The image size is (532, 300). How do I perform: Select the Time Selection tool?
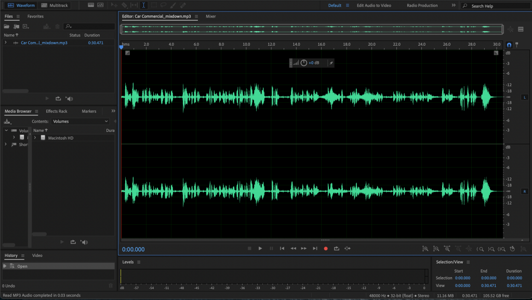(144, 5)
